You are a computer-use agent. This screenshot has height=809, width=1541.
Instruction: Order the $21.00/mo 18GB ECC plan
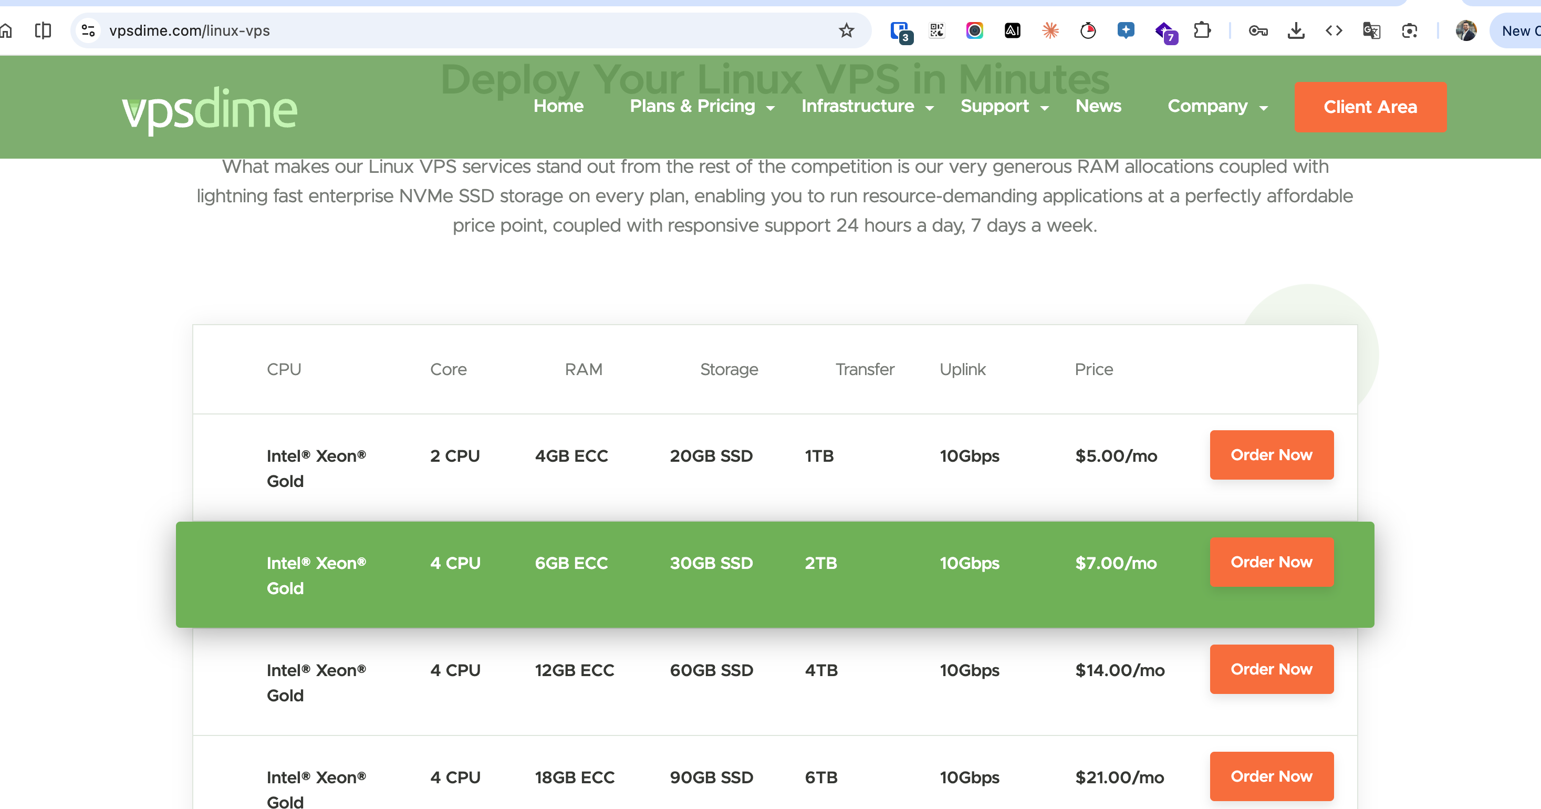1271,776
